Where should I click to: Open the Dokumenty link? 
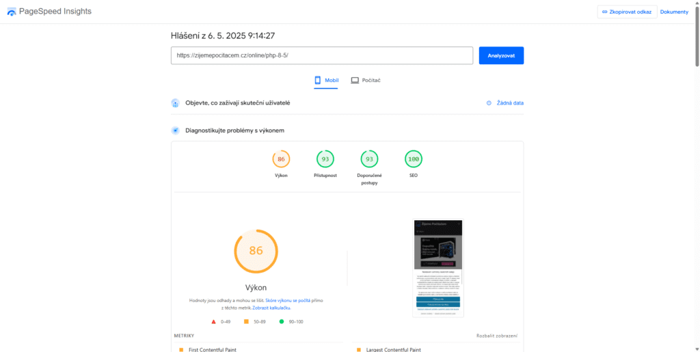pyautogui.click(x=673, y=12)
